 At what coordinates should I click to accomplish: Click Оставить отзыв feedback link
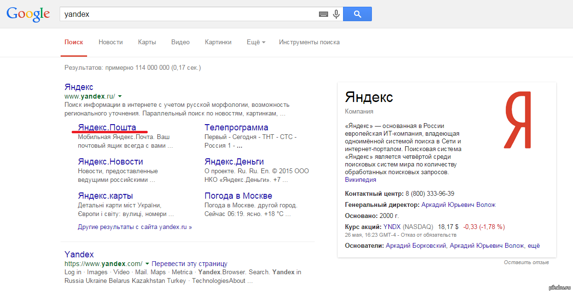(x=526, y=262)
